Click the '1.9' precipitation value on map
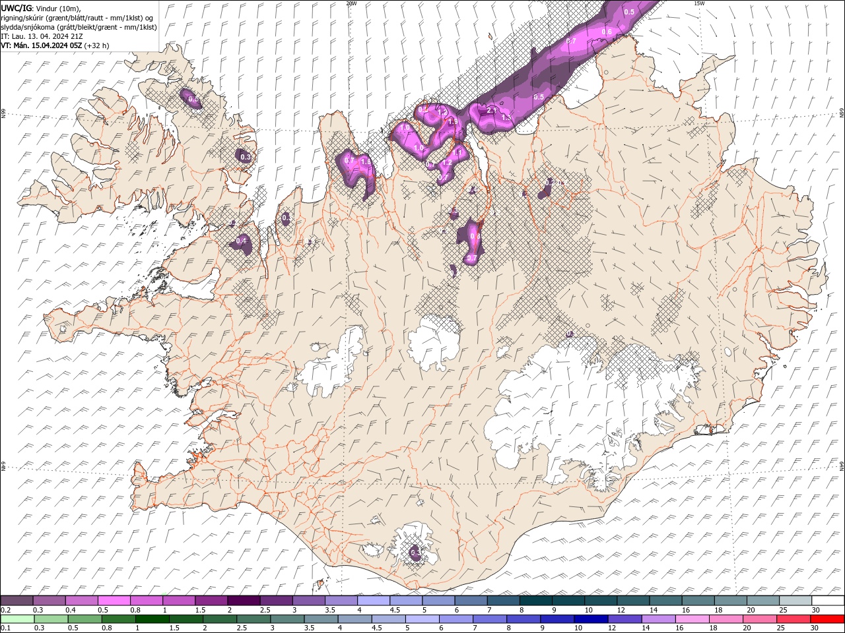The image size is (845, 633). [x=453, y=121]
